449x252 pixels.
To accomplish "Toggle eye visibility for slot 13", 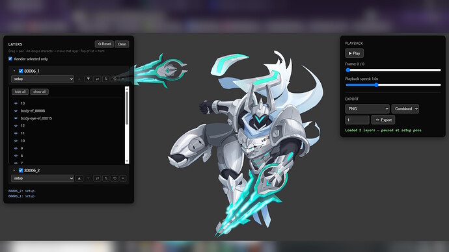I will click(16, 103).
